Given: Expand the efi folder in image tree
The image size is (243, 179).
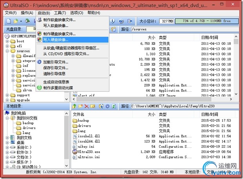Looking at the screenshot, I should click(7, 46).
